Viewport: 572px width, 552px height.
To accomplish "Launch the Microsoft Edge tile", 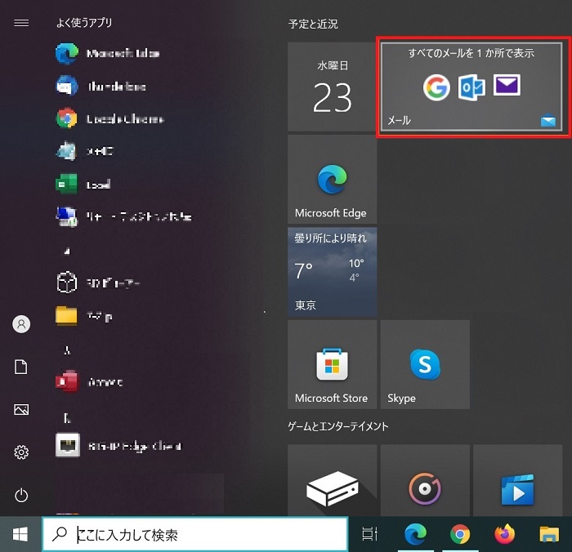I will pyautogui.click(x=332, y=180).
